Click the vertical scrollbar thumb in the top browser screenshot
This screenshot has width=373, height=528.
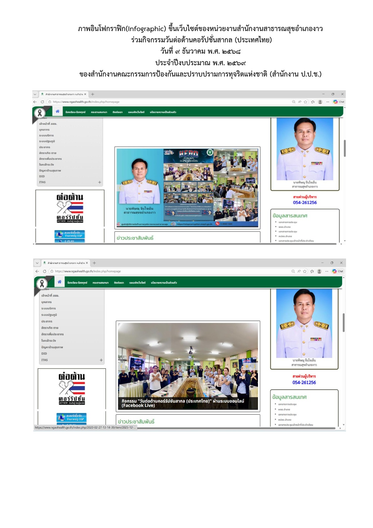coord(345,148)
